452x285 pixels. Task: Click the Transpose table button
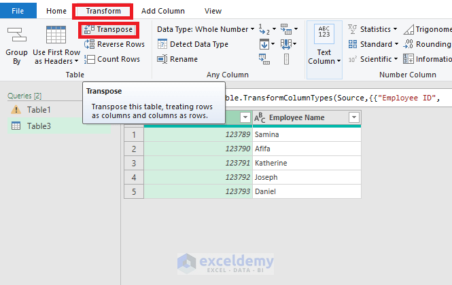pos(109,30)
